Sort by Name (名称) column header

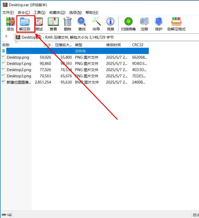[x=16, y=45]
